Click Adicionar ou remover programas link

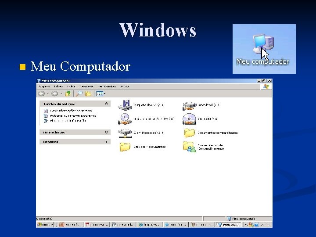coord(73,116)
